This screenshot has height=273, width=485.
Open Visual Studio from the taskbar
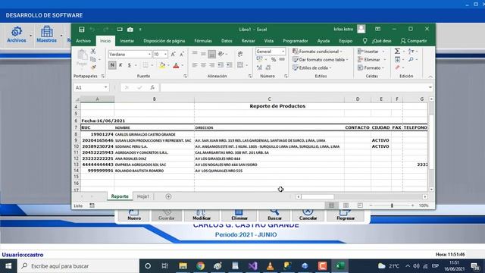[252, 266]
